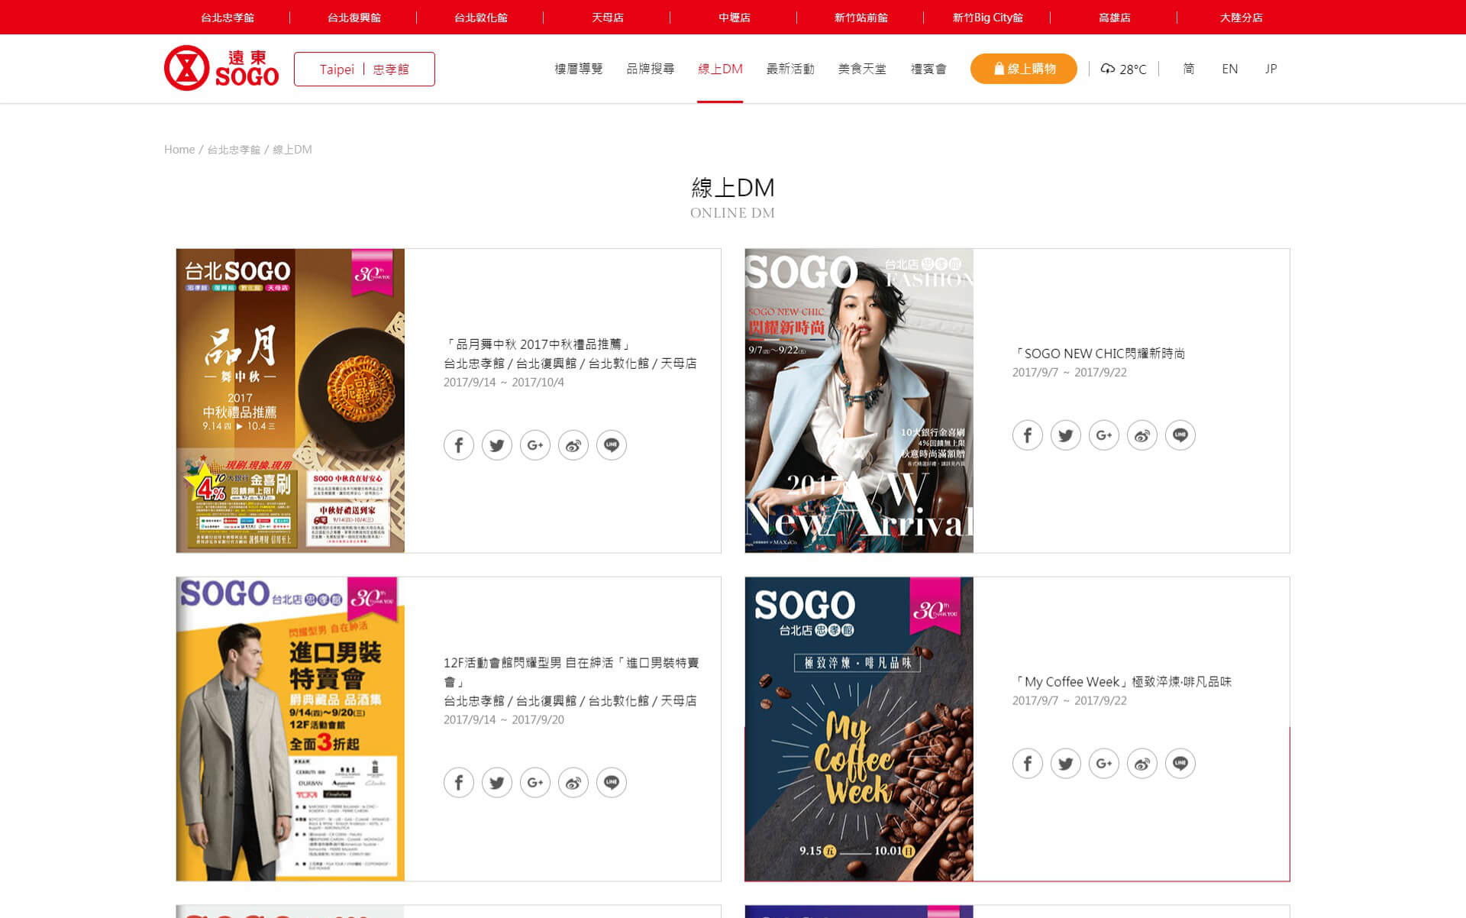Go to 高雄店 in top bar
This screenshot has width=1466, height=918.
pos(1115,18)
